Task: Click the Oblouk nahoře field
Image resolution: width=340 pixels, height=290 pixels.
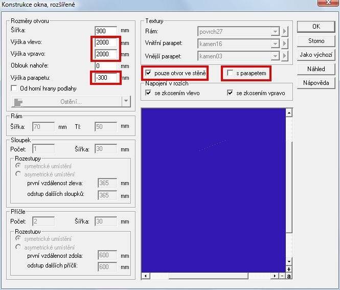Action: coord(106,65)
